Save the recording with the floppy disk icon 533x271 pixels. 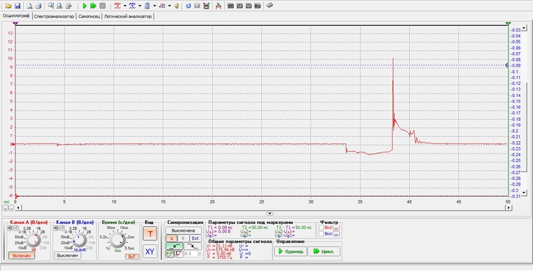[x=17, y=6]
